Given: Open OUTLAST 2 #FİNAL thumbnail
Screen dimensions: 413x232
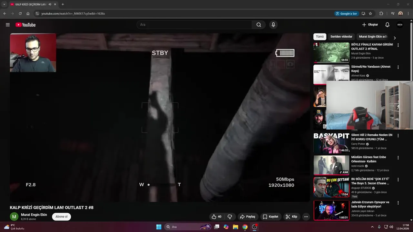Looking at the screenshot, I should point(331,53).
